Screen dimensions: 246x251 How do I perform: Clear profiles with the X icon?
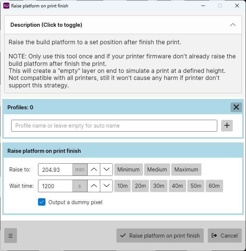(236, 107)
